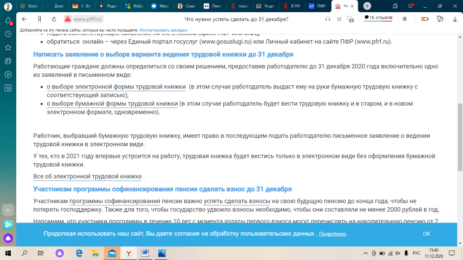The height and width of the screenshot is (260, 463).
Task: Open Microsoft Word from the Windows taskbar
Action: coord(145,253)
